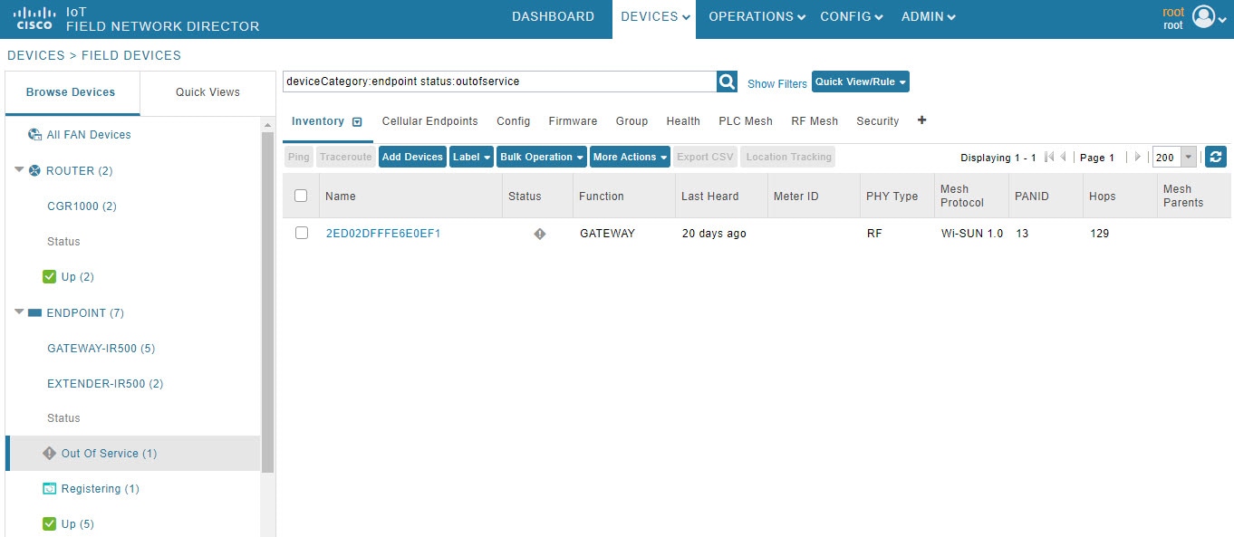Select EXTENDER-IR500 (2) in device tree
The width and height of the screenshot is (1234, 537).
click(105, 384)
